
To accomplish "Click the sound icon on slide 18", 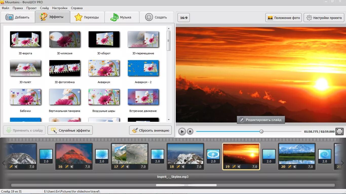I will click(183, 166).
